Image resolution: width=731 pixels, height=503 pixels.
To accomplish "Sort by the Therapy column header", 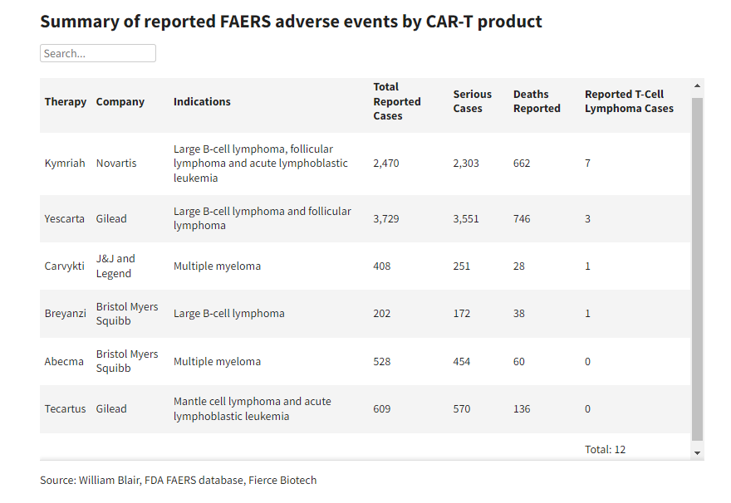I will [x=66, y=102].
